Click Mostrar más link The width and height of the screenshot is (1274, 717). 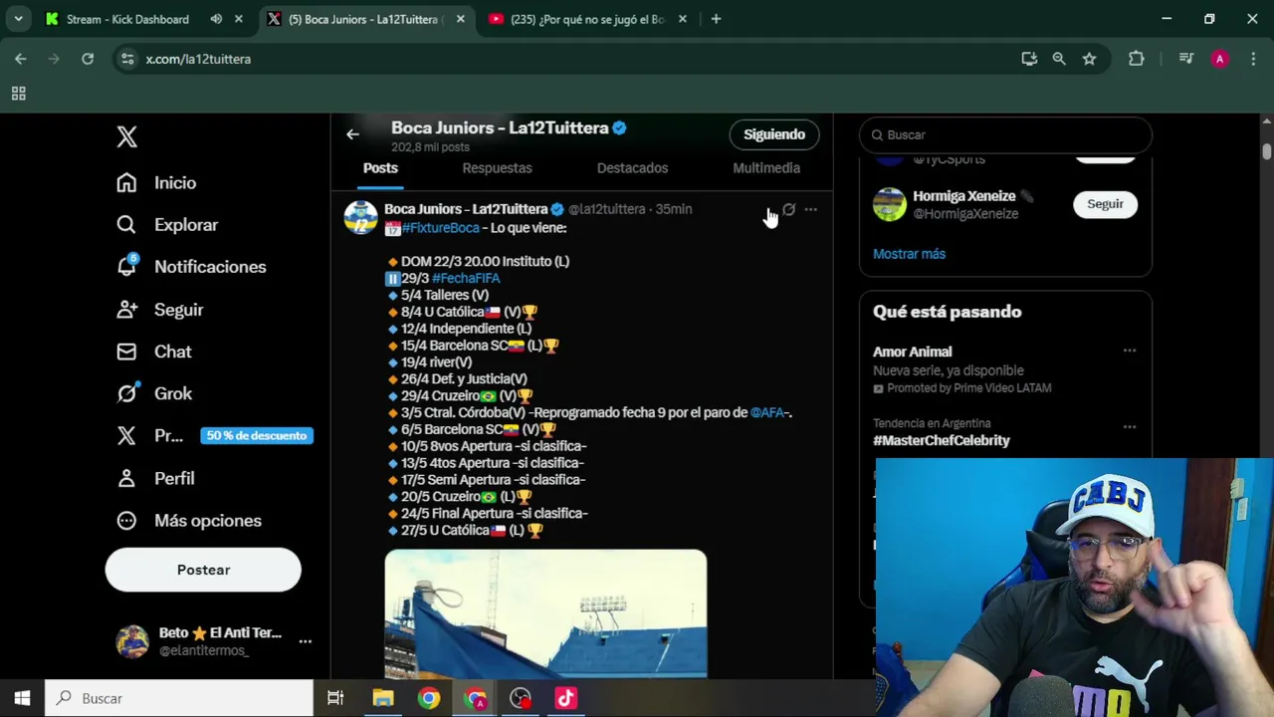point(909,254)
